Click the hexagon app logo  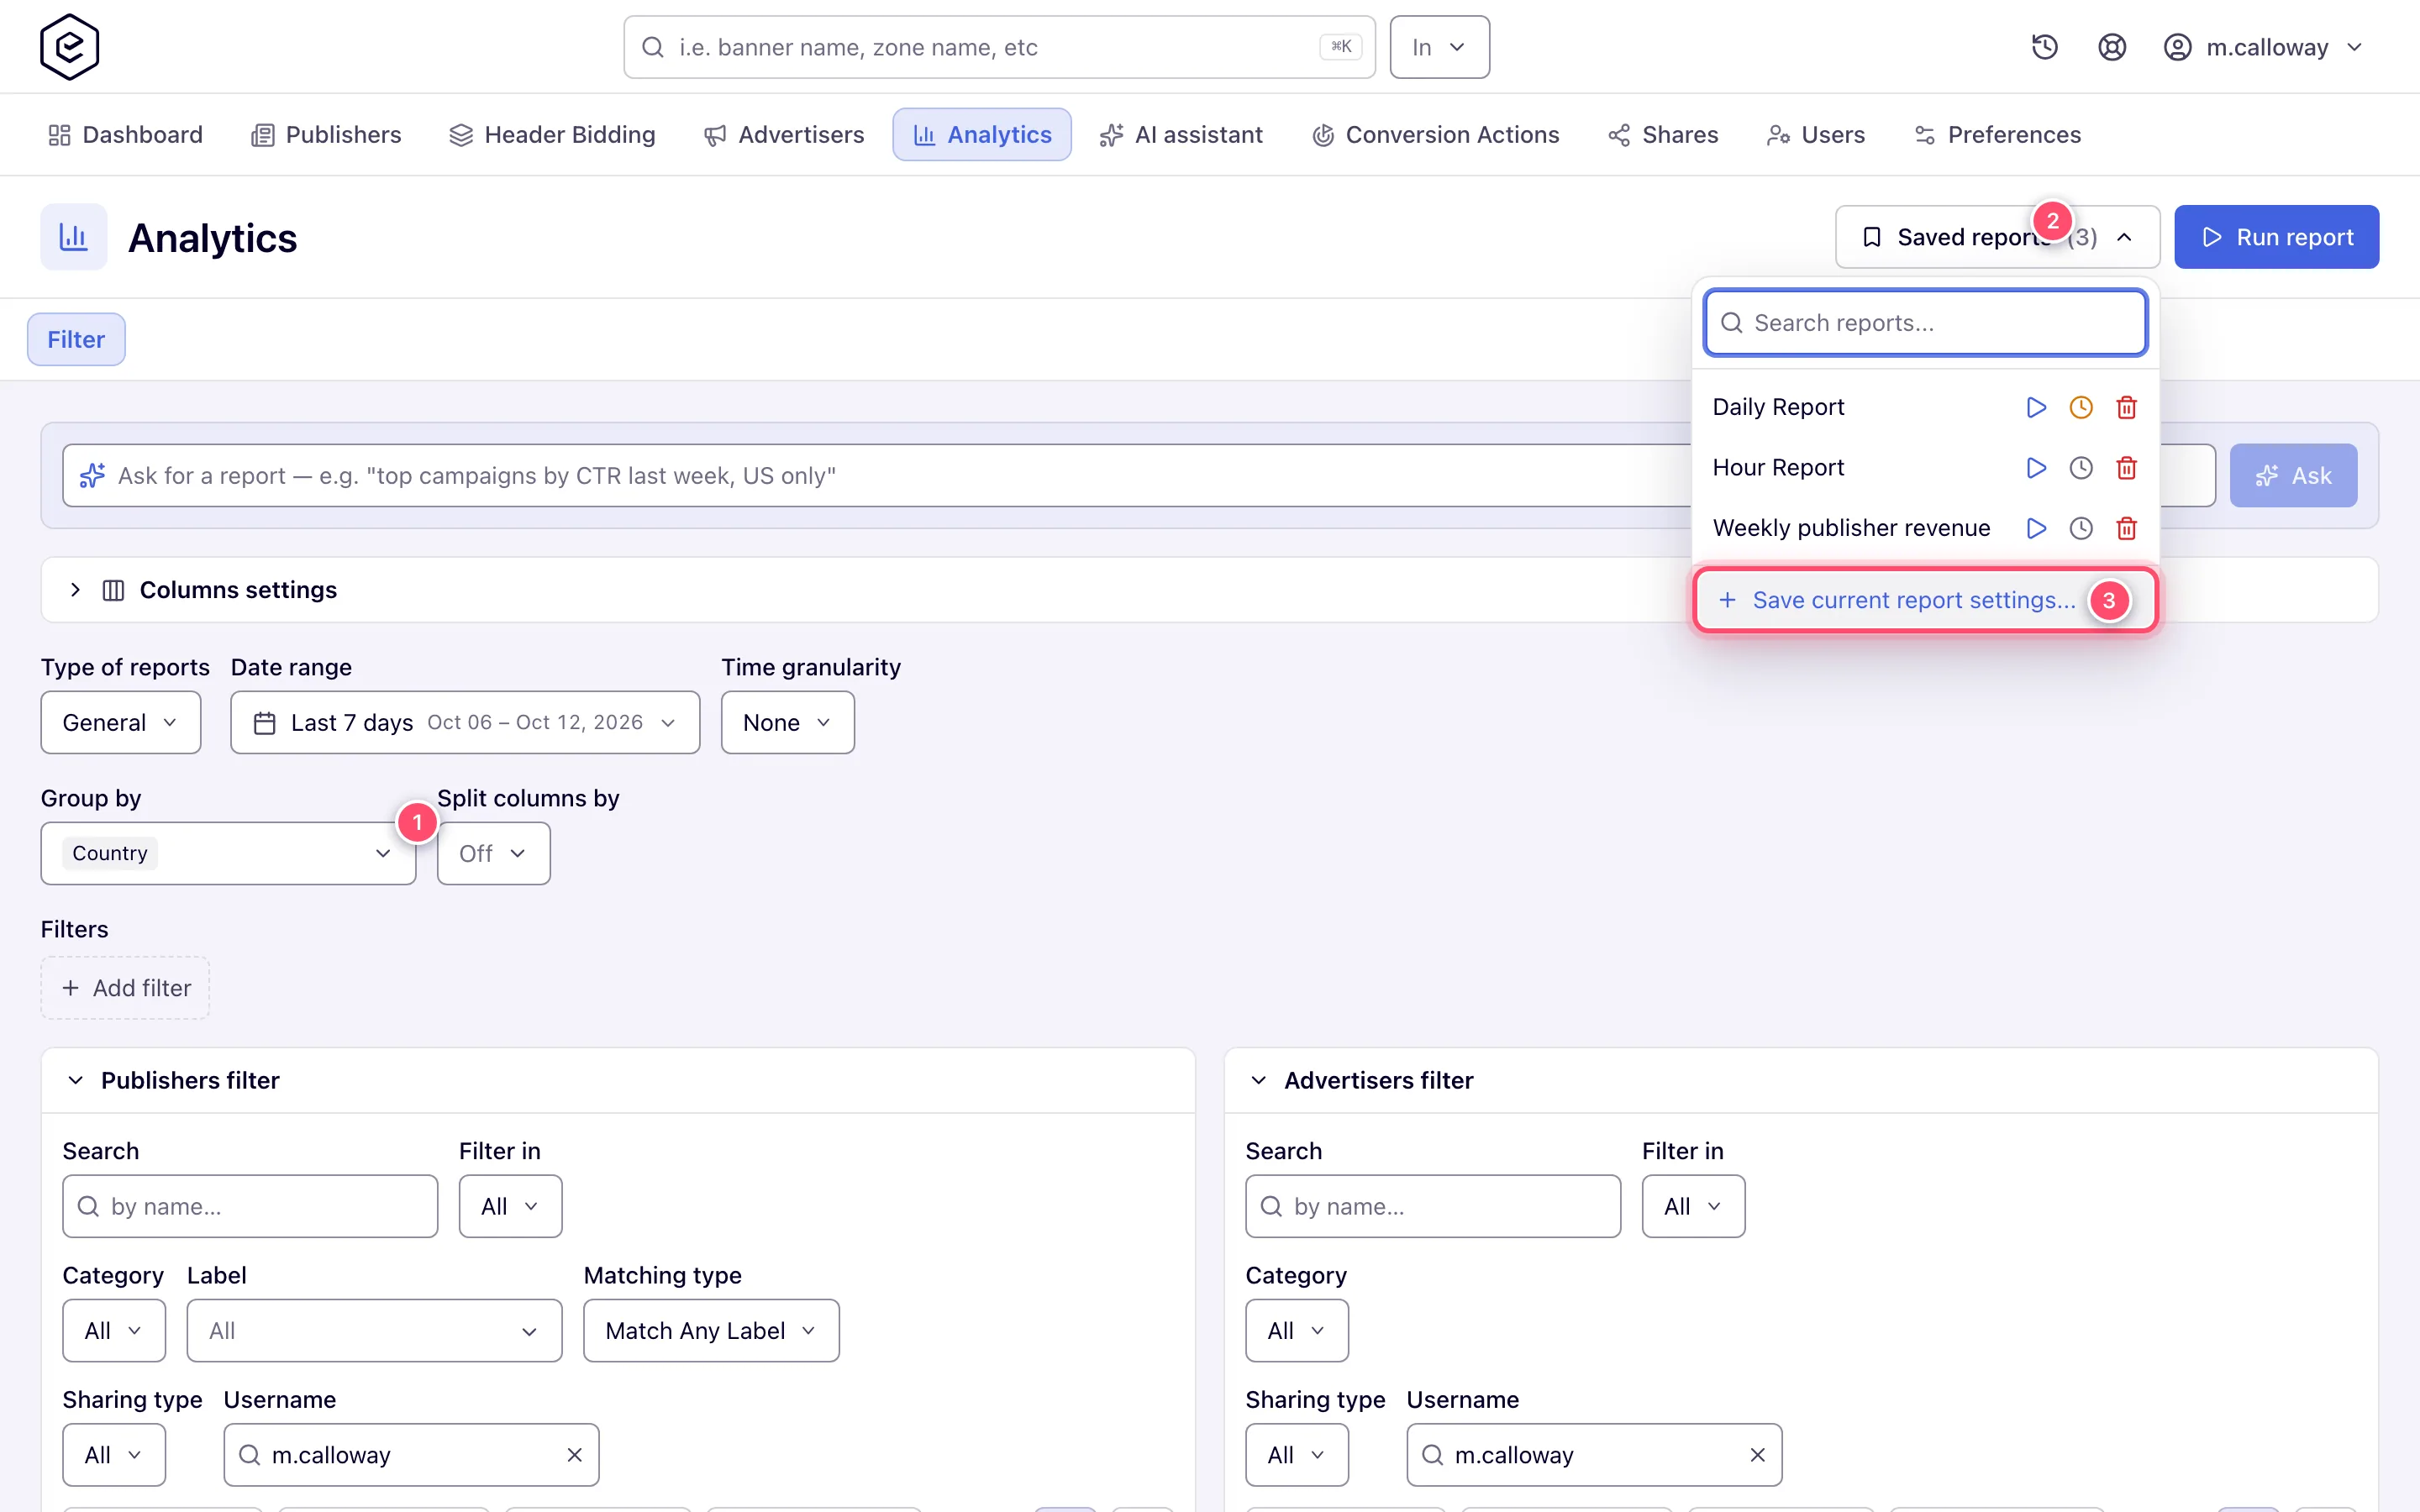click(x=69, y=47)
